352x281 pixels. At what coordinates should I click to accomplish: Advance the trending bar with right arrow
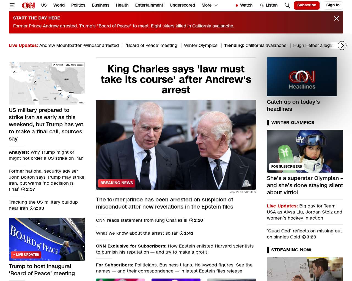click(342, 46)
